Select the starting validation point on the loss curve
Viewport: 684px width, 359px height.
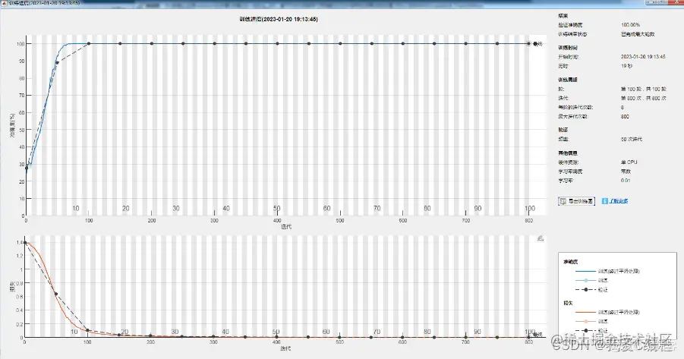coord(25,243)
